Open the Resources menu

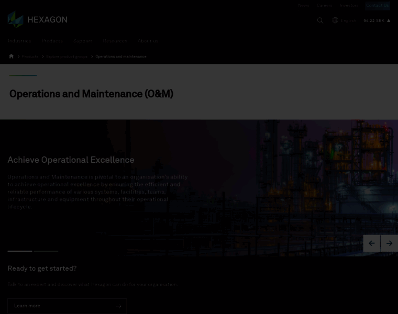point(115,41)
